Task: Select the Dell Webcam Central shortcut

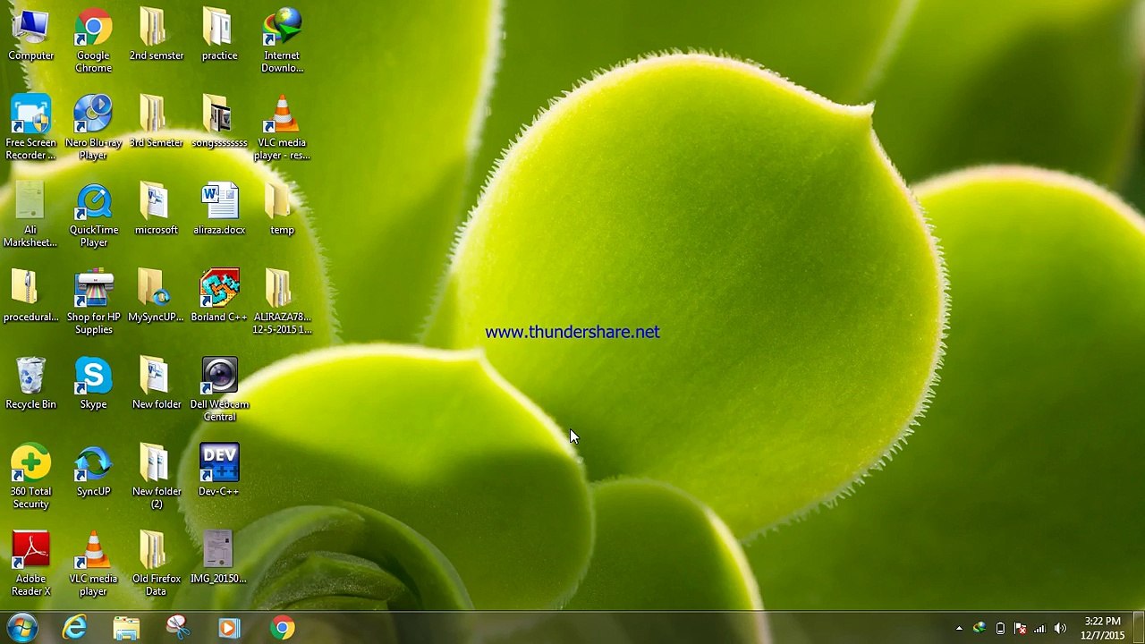Action: (219, 390)
